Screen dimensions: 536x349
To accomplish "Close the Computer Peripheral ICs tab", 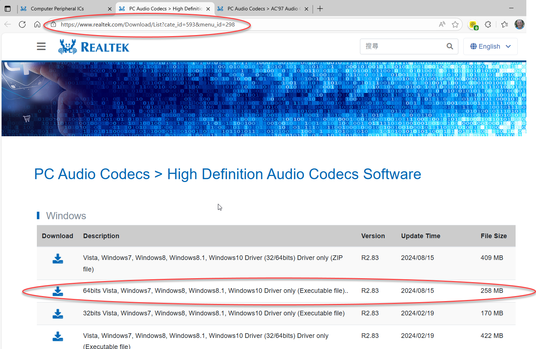I will click(110, 9).
